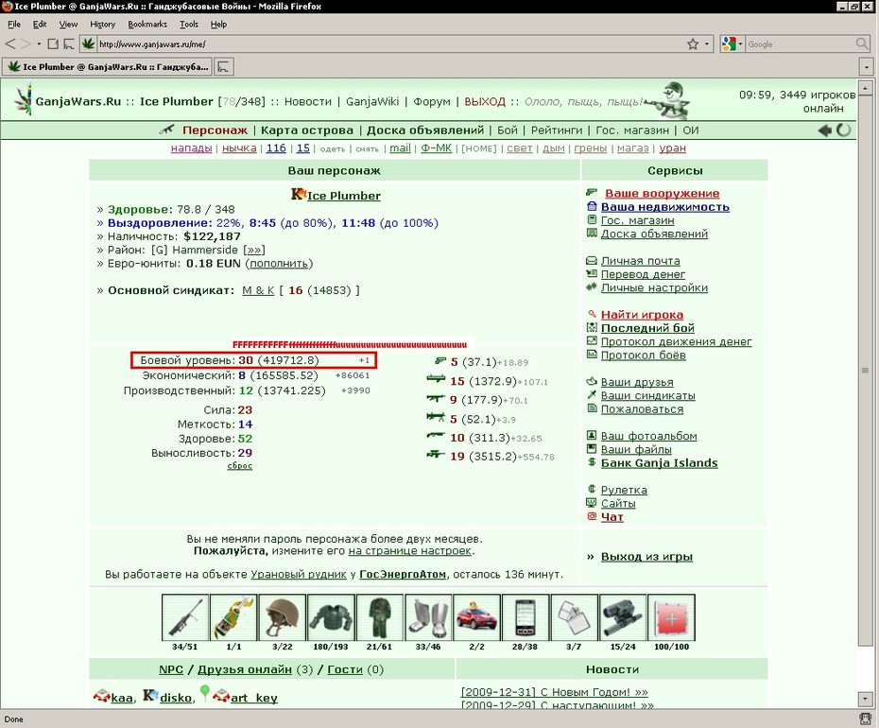This screenshot has height=728, width=879.
Task: Open the new tab button beside the tab
Action: 224,67
